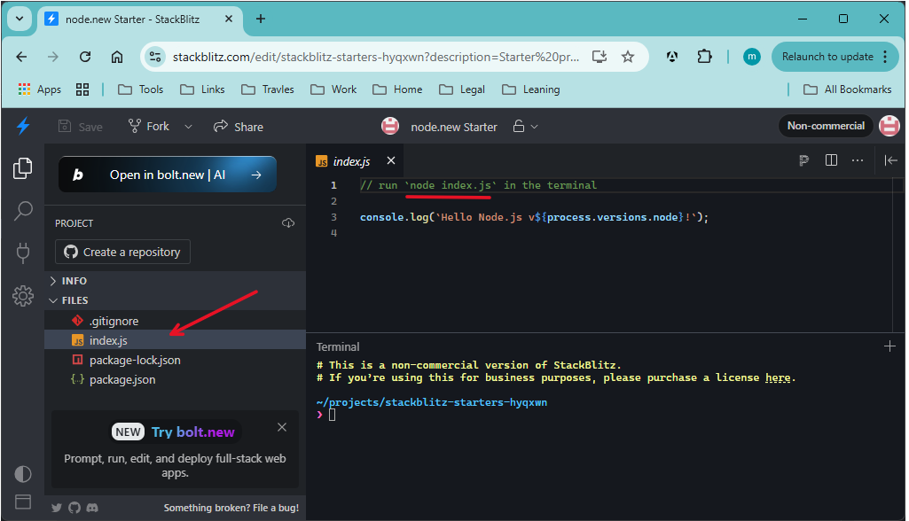Click the node.new Starter project title
This screenshot has height=521, width=909.
tap(454, 127)
